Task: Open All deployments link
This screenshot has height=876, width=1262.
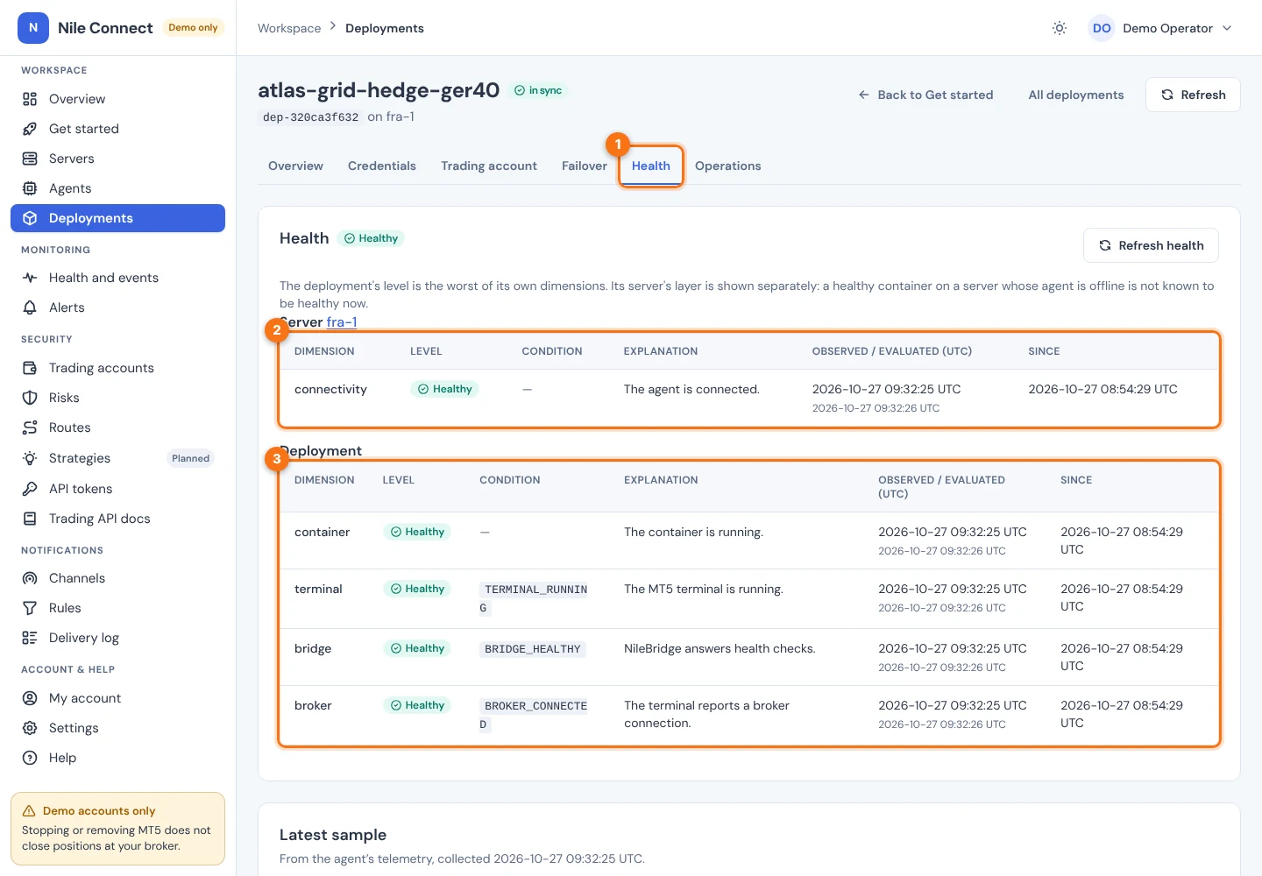Action: click(x=1076, y=95)
